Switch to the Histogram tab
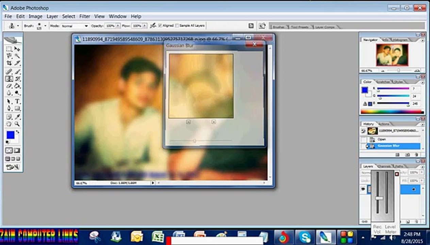Viewport: 430px width, 245px height. [400, 40]
